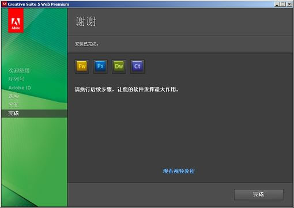Select the 欢迎使用 step in the sidebar
Image resolution: width=294 pixels, height=208 pixels.
pyautogui.click(x=19, y=70)
